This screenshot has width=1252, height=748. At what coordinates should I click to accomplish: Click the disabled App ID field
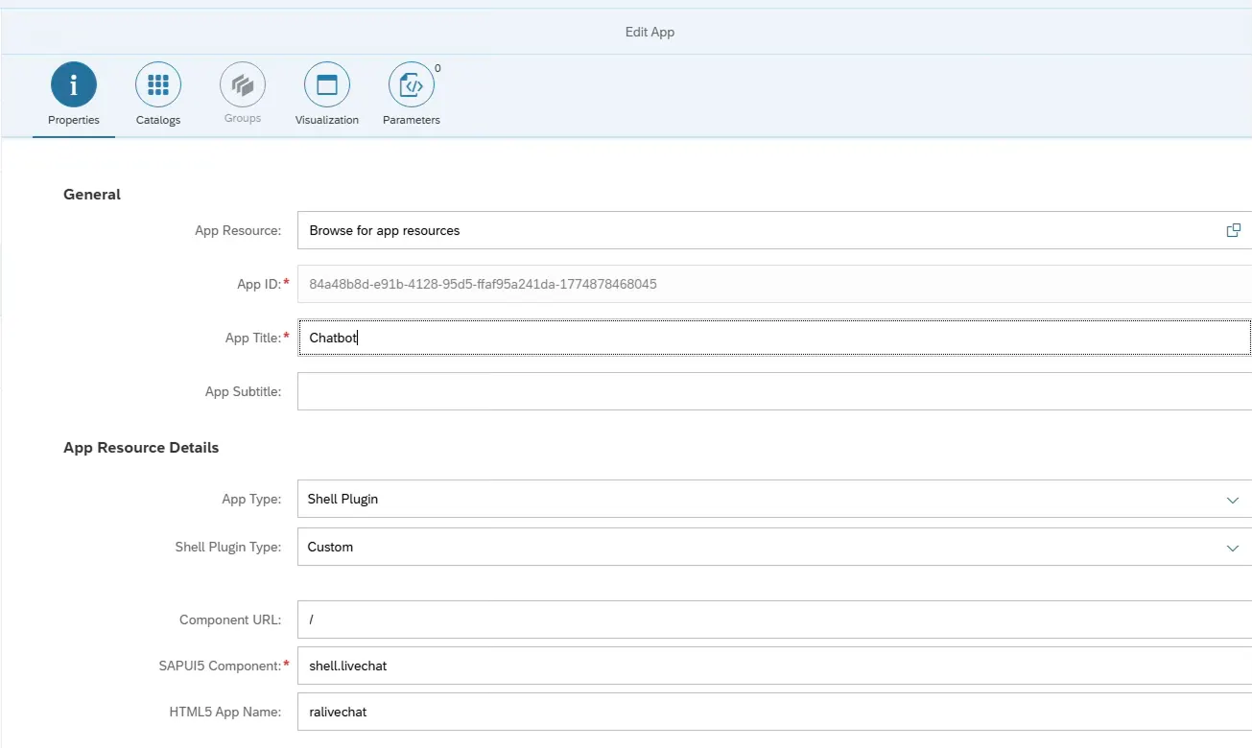pyautogui.click(x=672, y=283)
